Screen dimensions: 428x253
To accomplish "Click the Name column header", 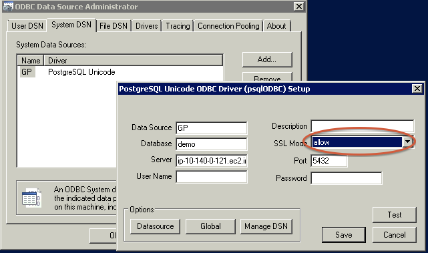I will coord(31,60).
